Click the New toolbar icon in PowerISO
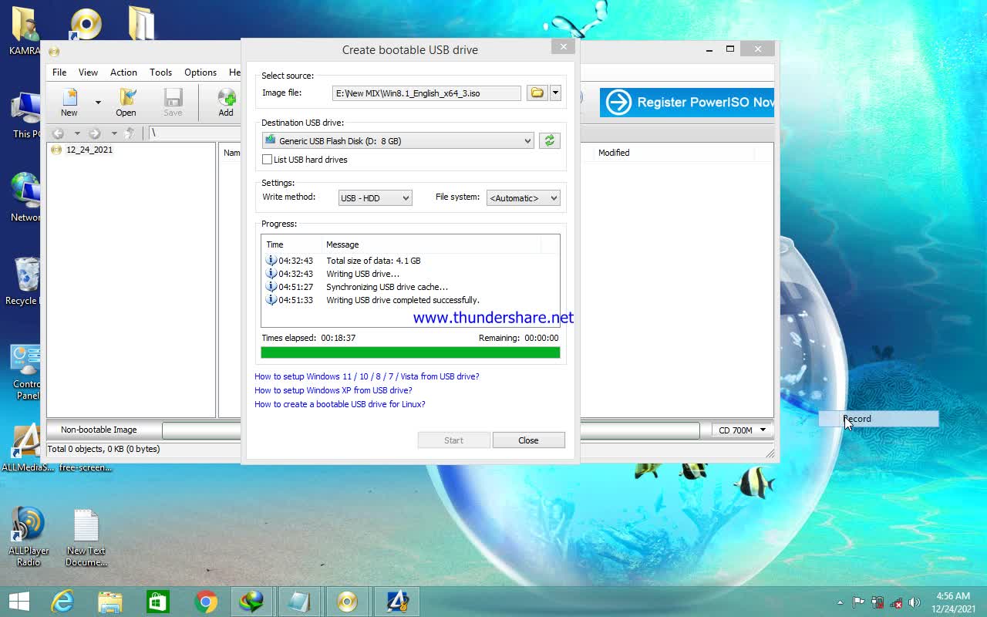 [69, 103]
